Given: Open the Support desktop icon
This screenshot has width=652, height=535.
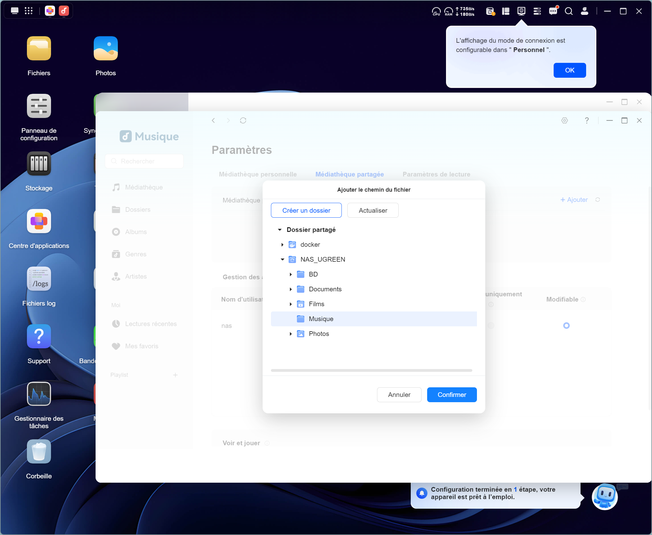Looking at the screenshot, I should (x=39, y=336).
